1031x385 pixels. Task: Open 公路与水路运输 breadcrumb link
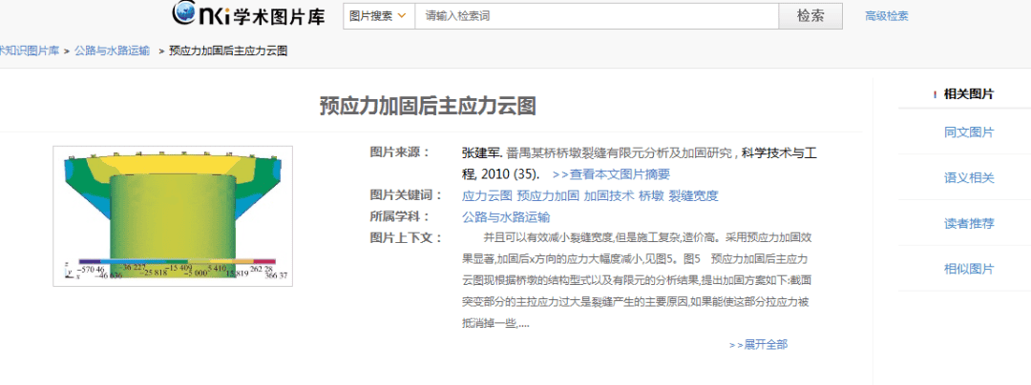(x=112, y=51)
